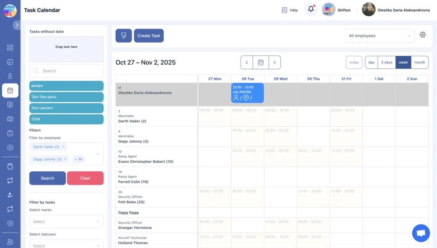Screen dimensions: 437x248
Task: Activate the today view
Action: (x=353, y=62)
